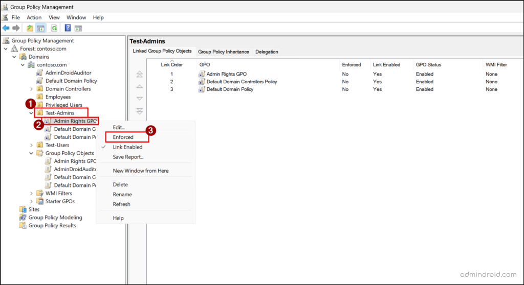The width and height of the screenshot is (524, 285).
Task: Open the File menu
Action: click(16, 17)
